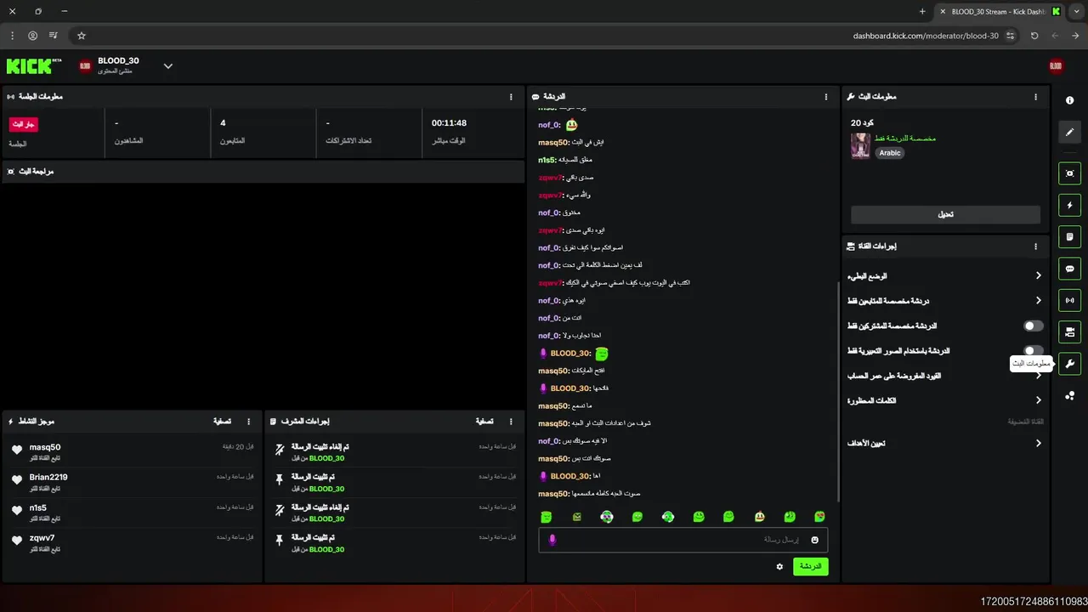Open the user avatar menu at top right
The image size is (1088, 612).
click(x=1056, y=65)
